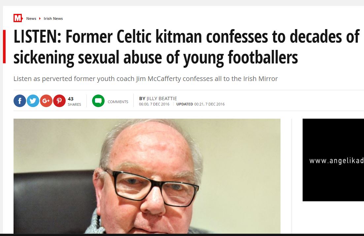Image resolution: width=364 pixels, height=236 pixels.
Task: Click red breadcrumb arrow after News
Action: 40,19
